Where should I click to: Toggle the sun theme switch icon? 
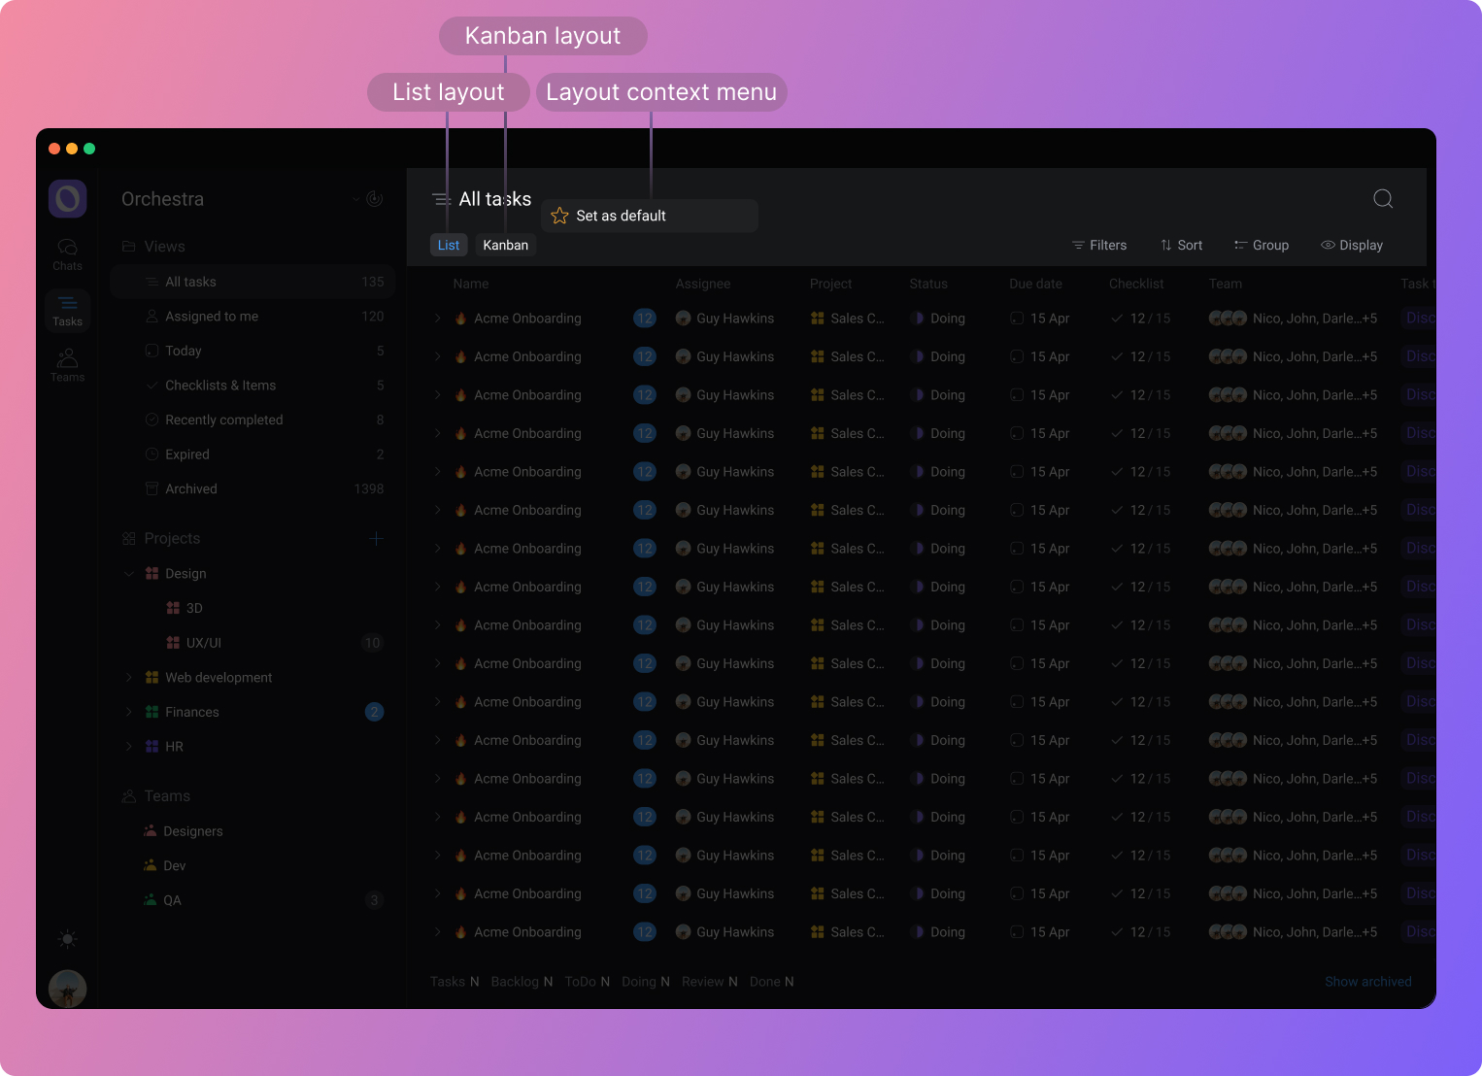pos(67,939)
